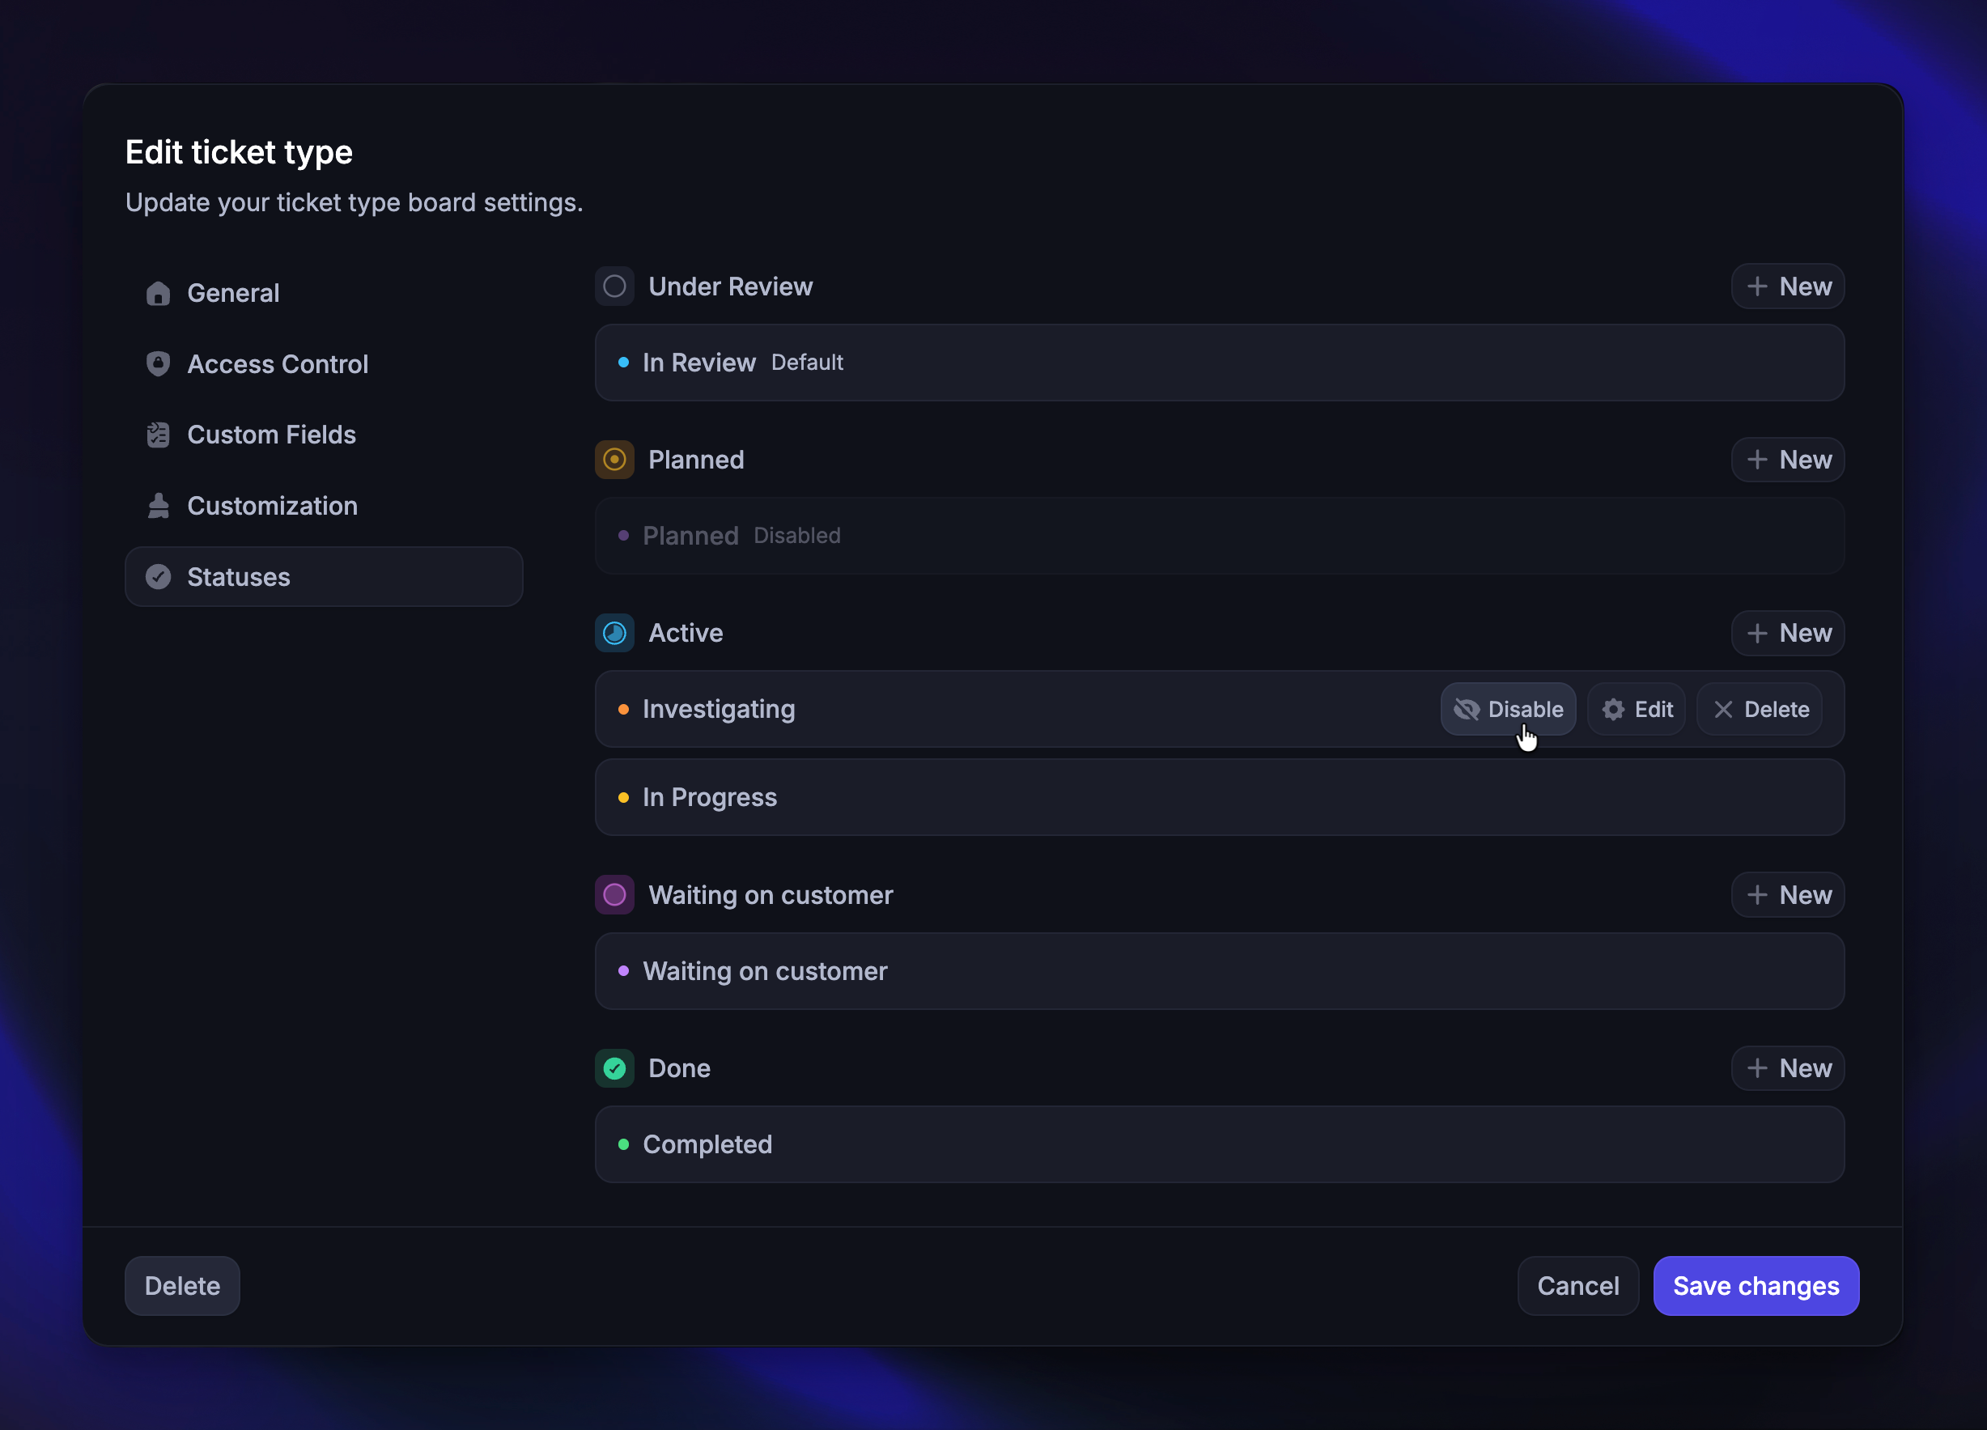The height and width of the screenshot is (1430, 1987).
Task: Click the Planned category target icon
Action: pyautogui.click(x=614, y=459)
